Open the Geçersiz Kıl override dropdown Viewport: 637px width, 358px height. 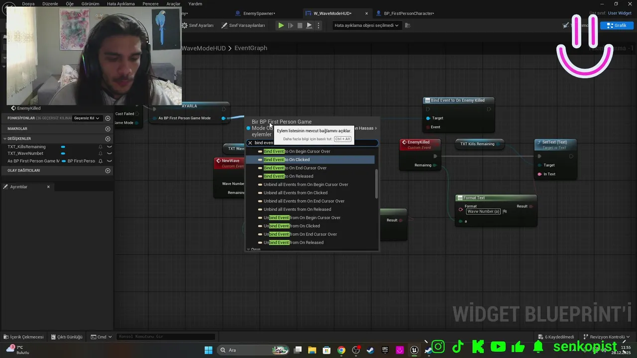pyautogui.click(x=87, y=118)
